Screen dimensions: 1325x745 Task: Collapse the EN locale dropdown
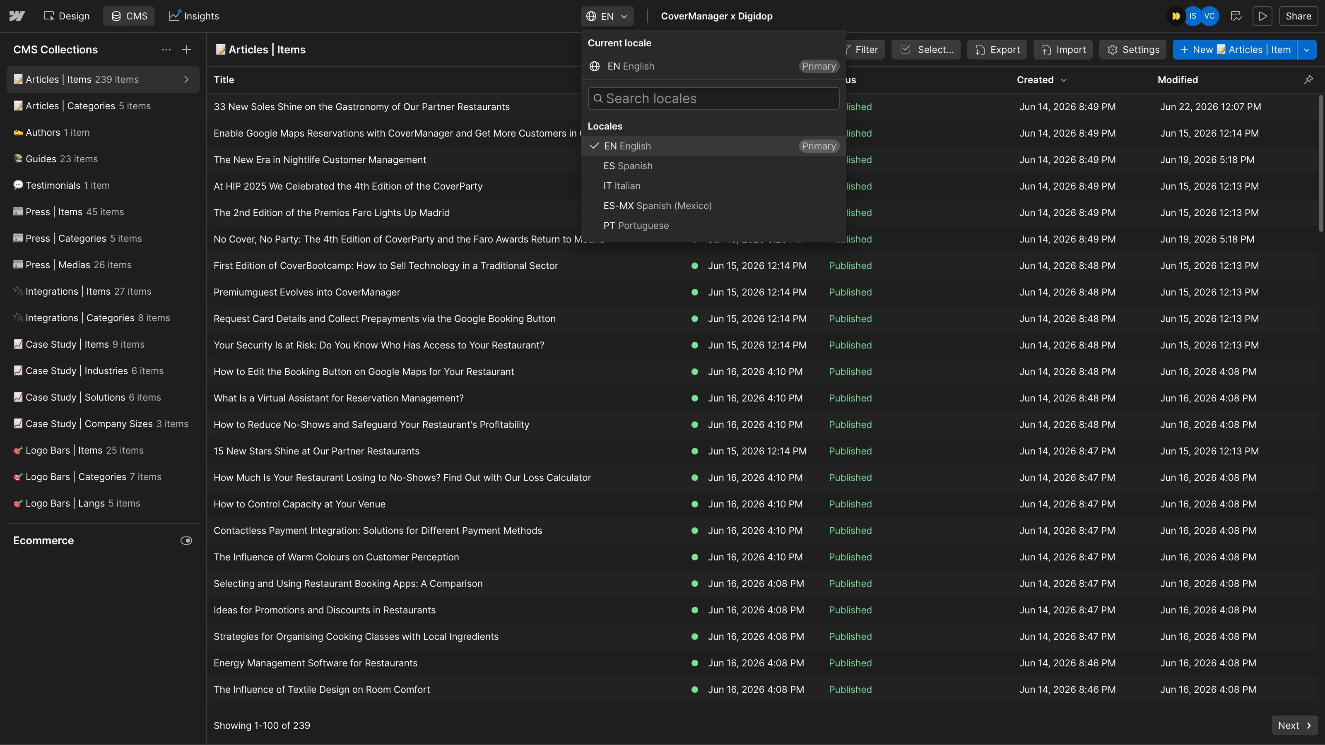pos(607,16)
